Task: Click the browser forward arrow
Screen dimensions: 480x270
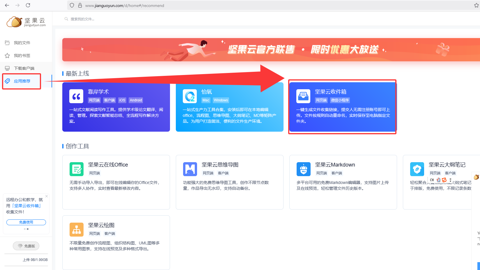Action: 17,5
